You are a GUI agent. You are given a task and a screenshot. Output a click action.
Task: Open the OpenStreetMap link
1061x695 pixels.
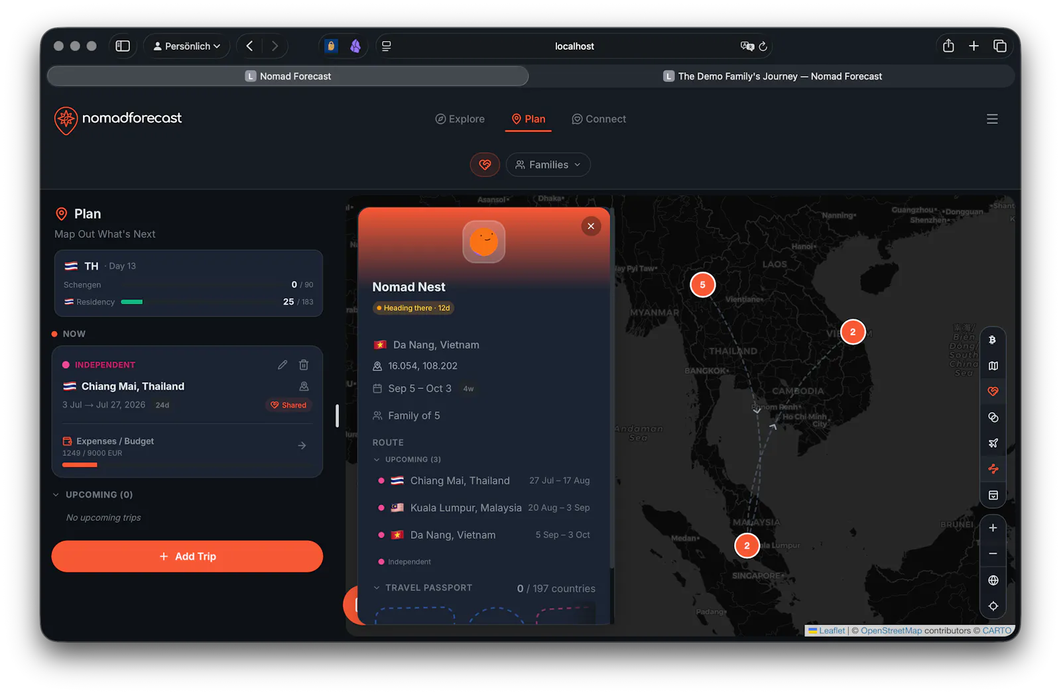(891, 631)
